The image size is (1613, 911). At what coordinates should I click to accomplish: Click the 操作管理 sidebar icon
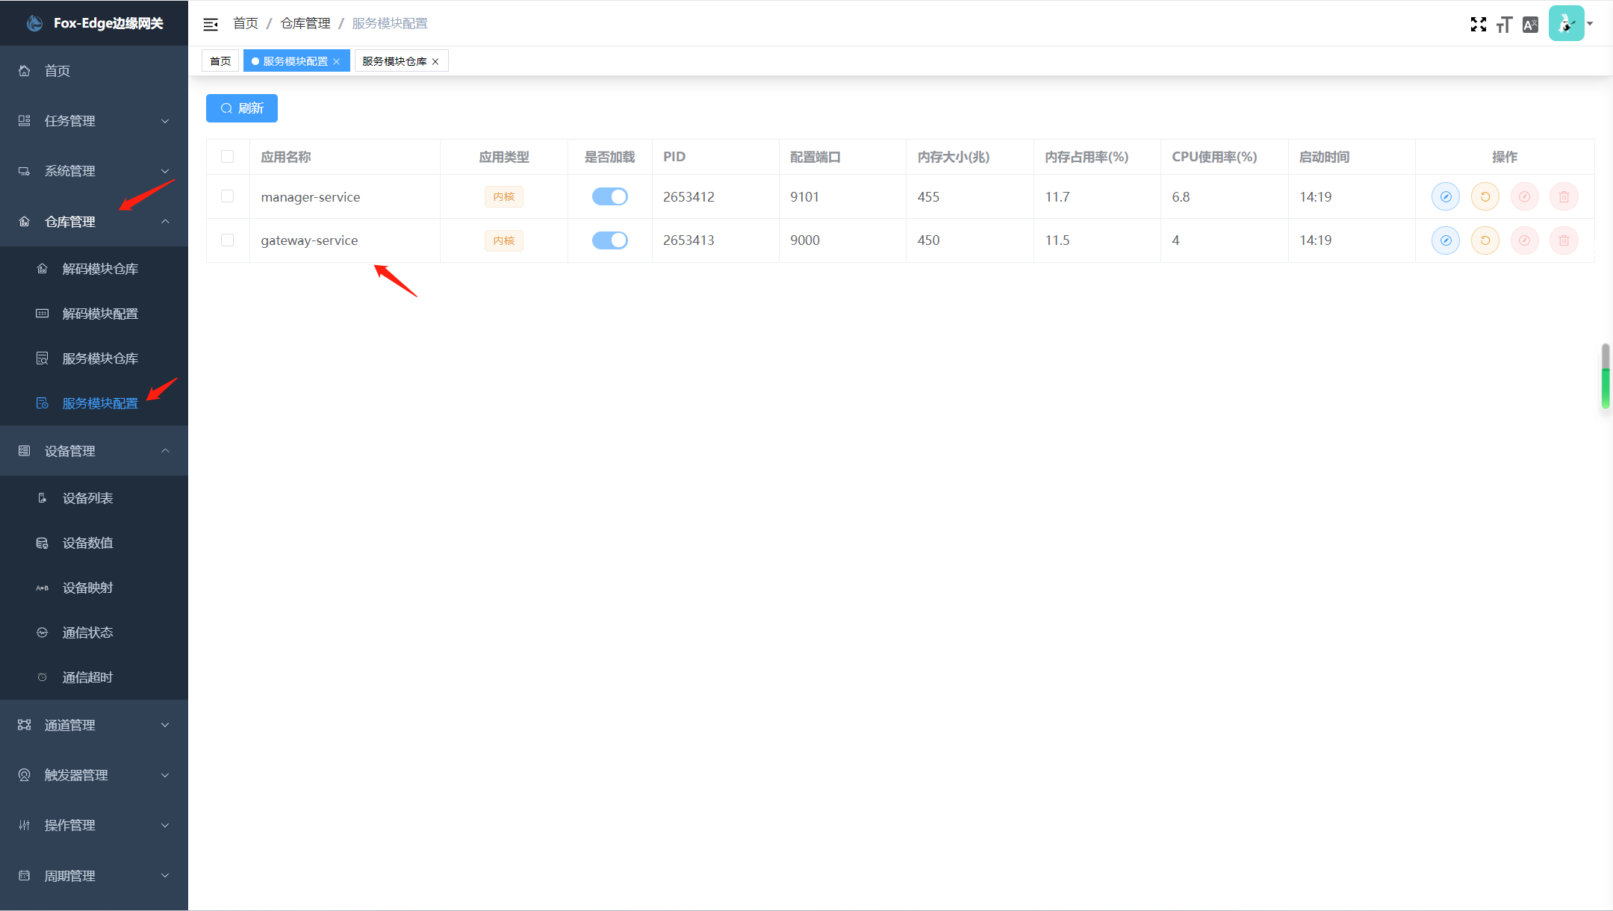[24, 825]
